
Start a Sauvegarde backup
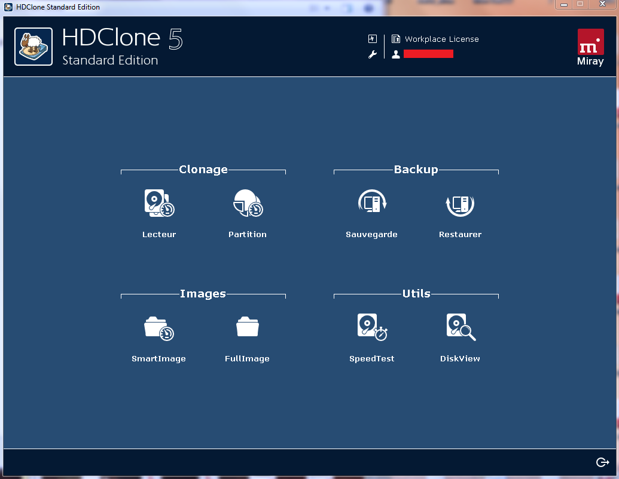[x=372, y=202]
